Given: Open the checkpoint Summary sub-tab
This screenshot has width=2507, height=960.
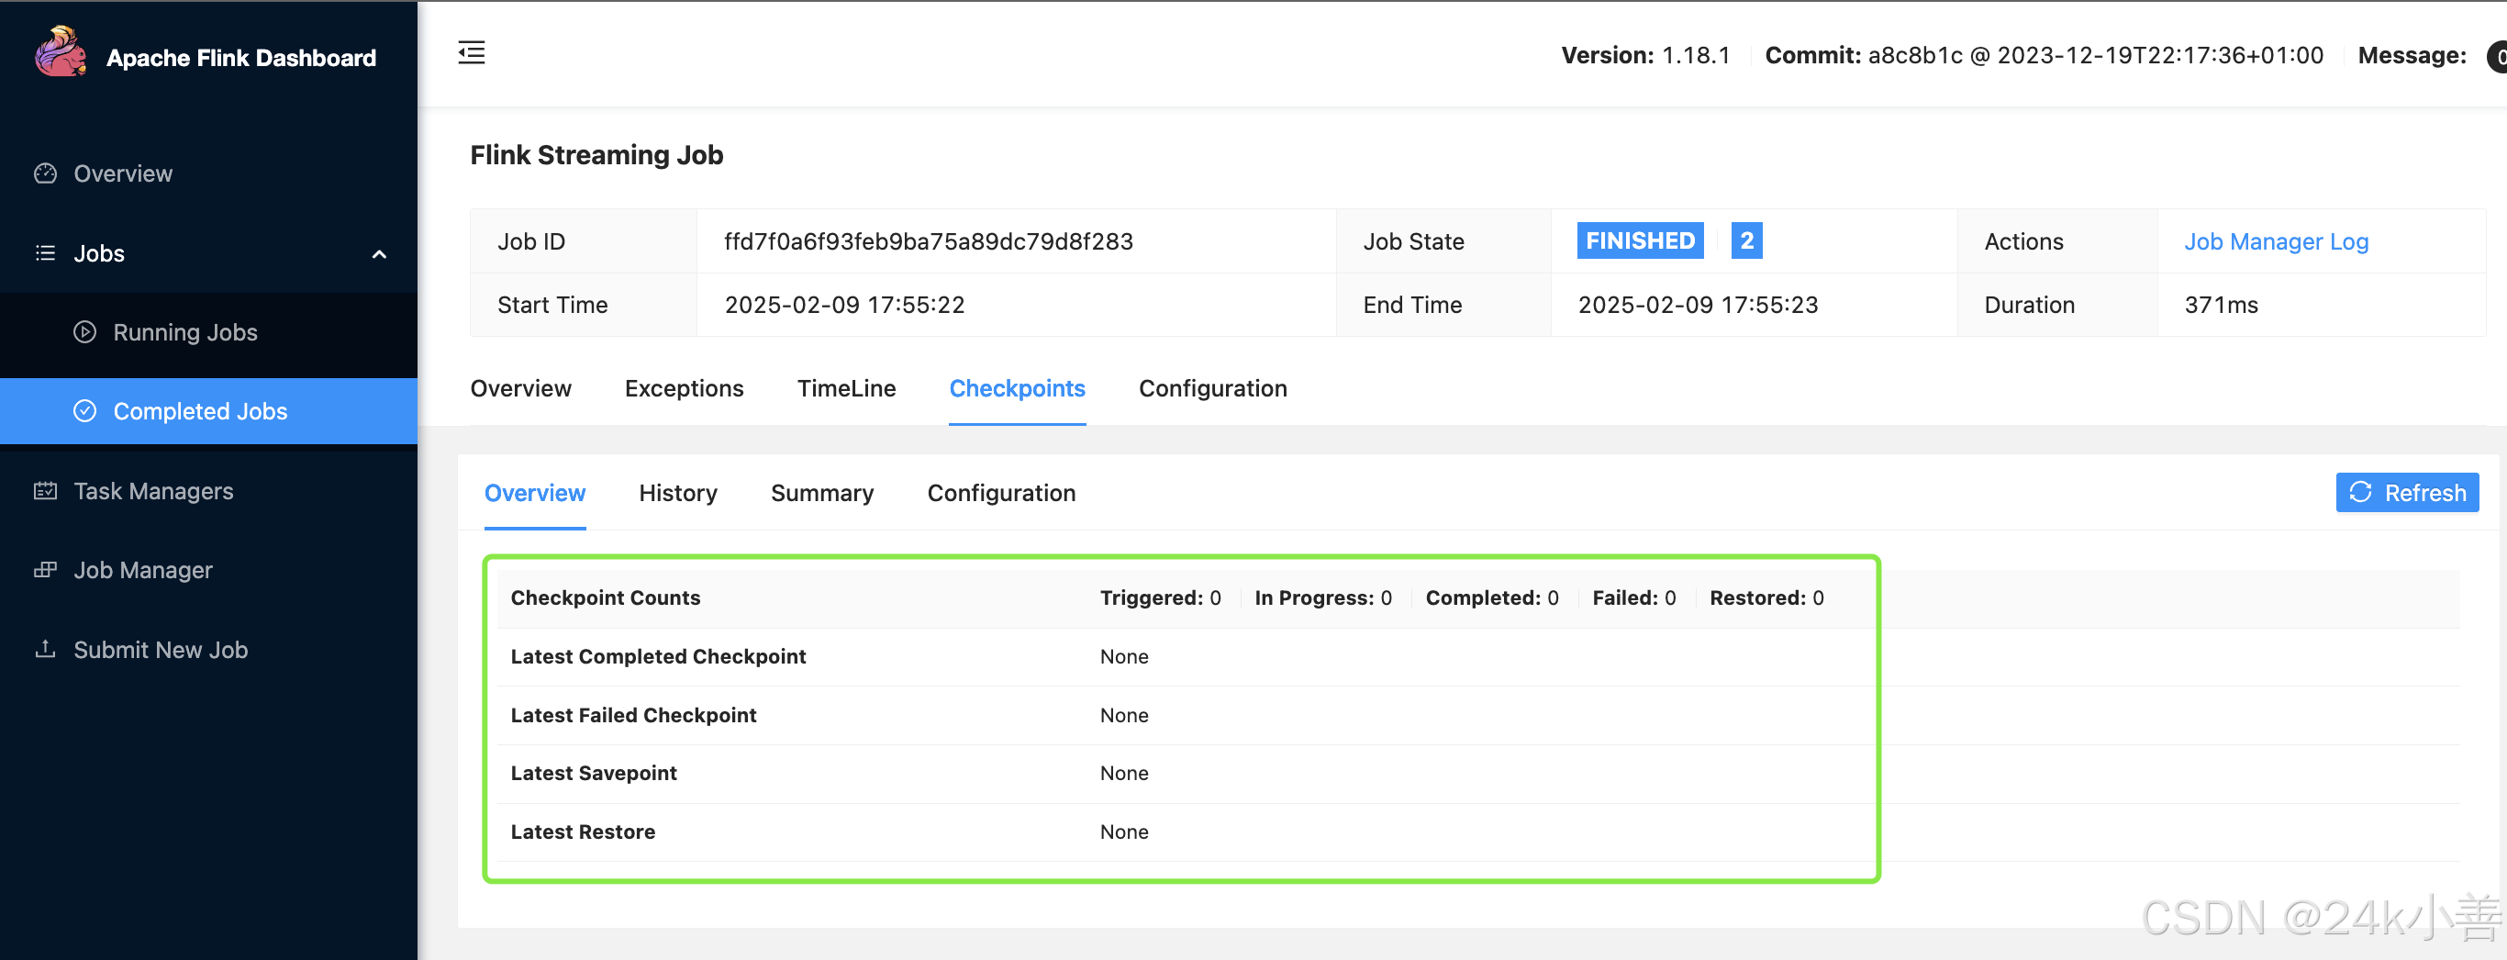Looking at the screenshot, I should click(x=822, y=493).
